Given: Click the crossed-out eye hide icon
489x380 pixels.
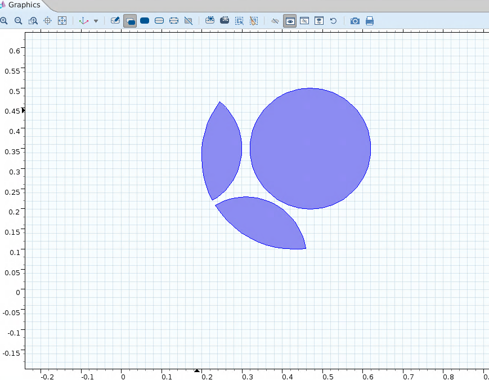Looking at the screenshot, I should [275, 21].
